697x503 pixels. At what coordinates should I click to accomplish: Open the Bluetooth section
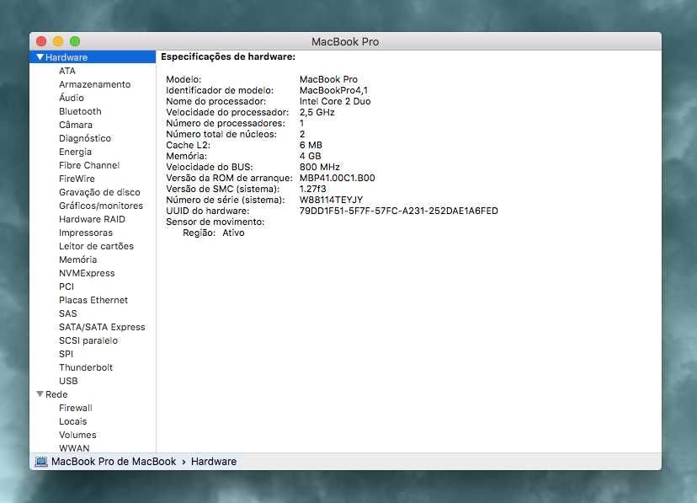click(x=80, y=111)
